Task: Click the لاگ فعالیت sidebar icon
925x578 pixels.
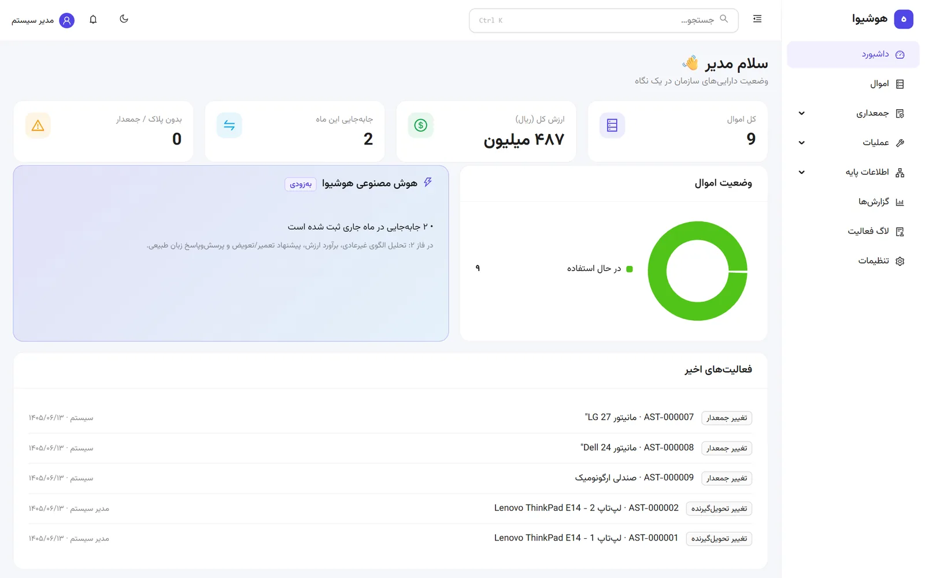Action: pos(900,232)
